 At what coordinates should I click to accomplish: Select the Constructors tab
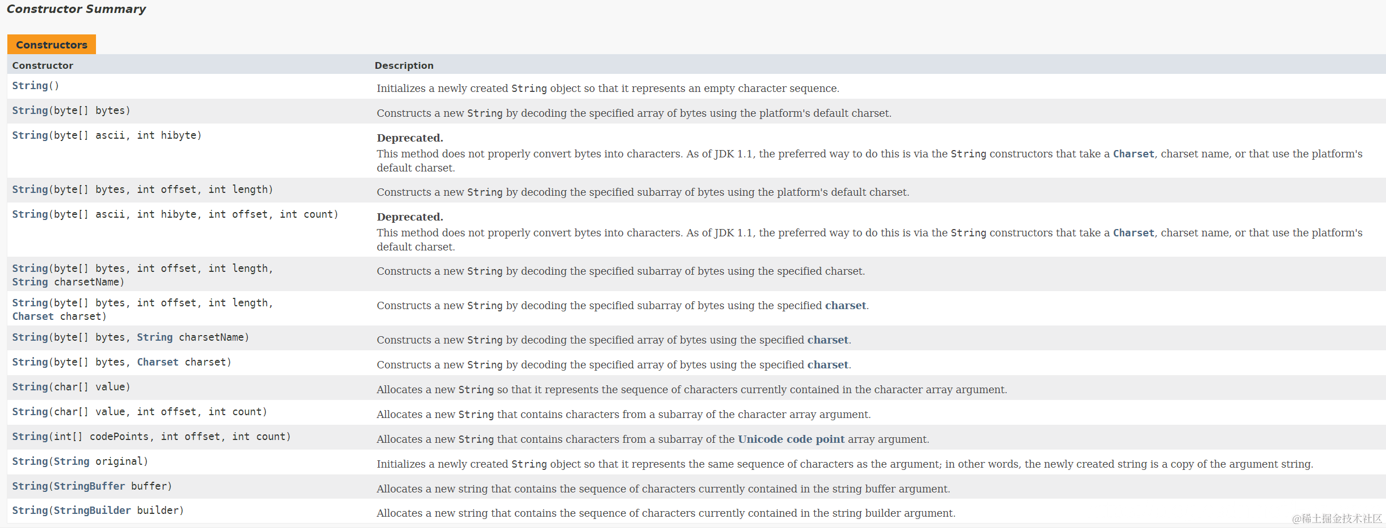(x=51, y=45)
